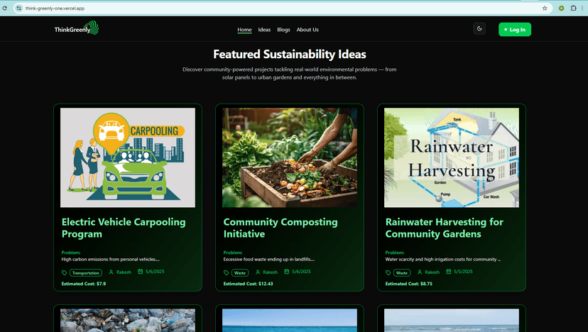Go to the Blogs page

pos(283,30)
